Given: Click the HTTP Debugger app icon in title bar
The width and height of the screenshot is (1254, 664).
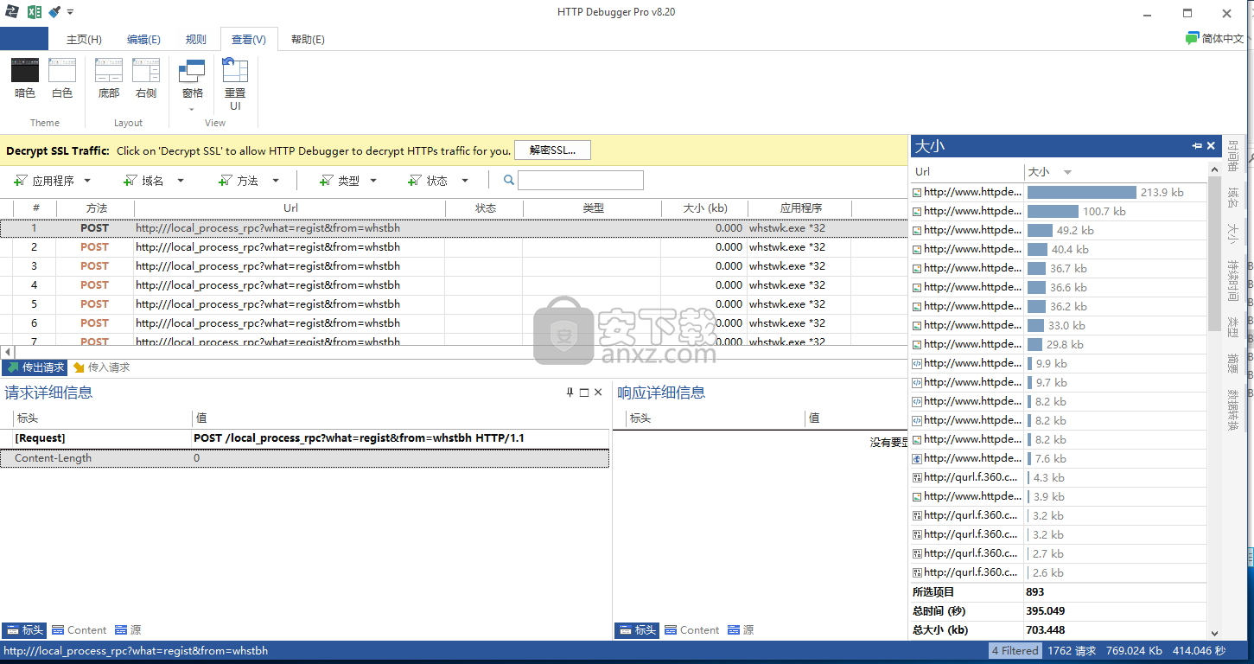Looking at the screenshot, I should tap(12, 12).
